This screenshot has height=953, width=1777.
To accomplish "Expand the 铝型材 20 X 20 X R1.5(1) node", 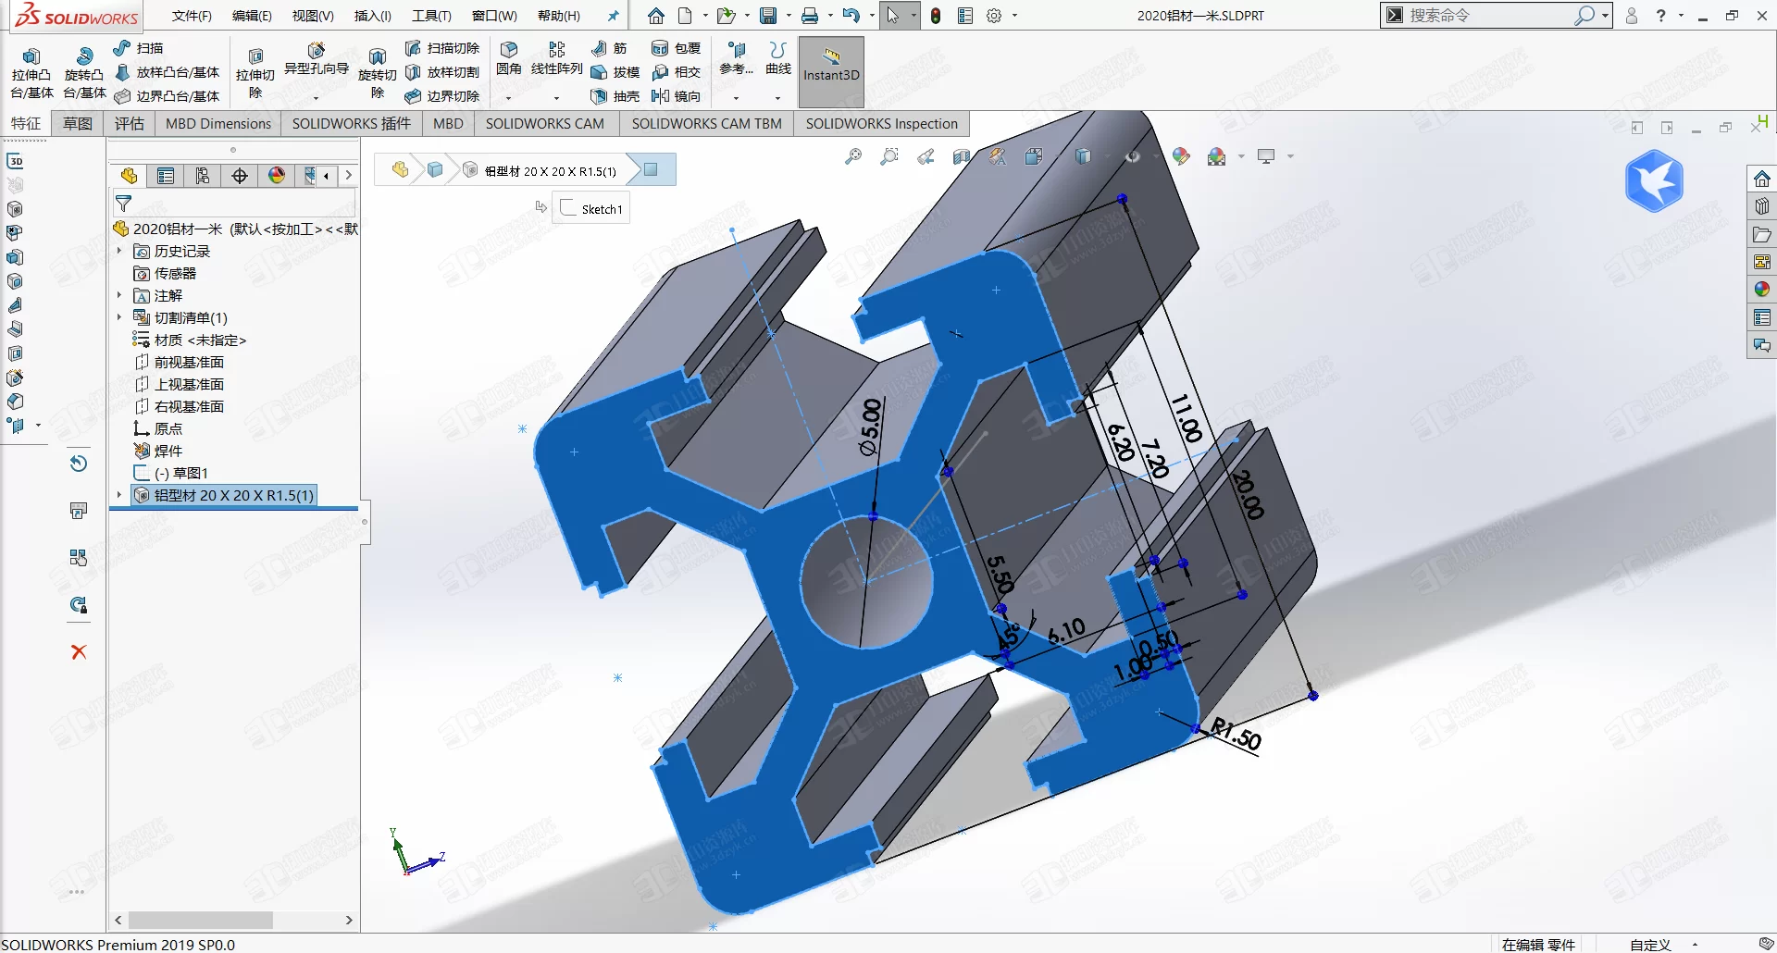I will point(119,495).
